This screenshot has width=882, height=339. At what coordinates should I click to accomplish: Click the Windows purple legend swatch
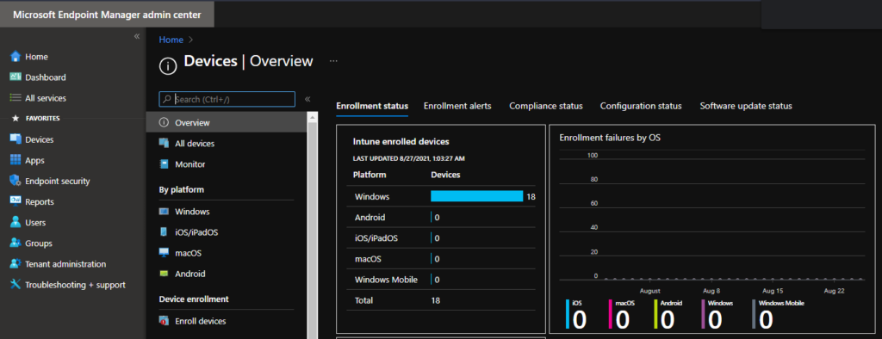click(x=703, y=314)
